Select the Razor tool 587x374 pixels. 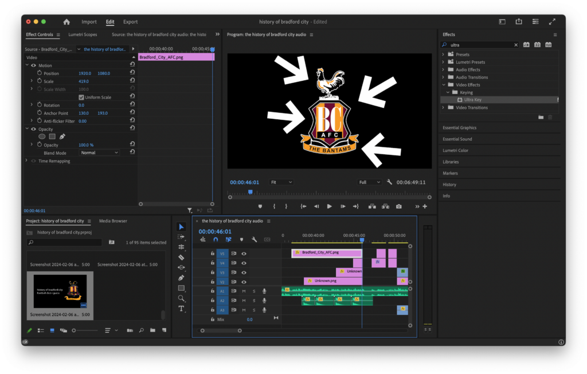181,258
